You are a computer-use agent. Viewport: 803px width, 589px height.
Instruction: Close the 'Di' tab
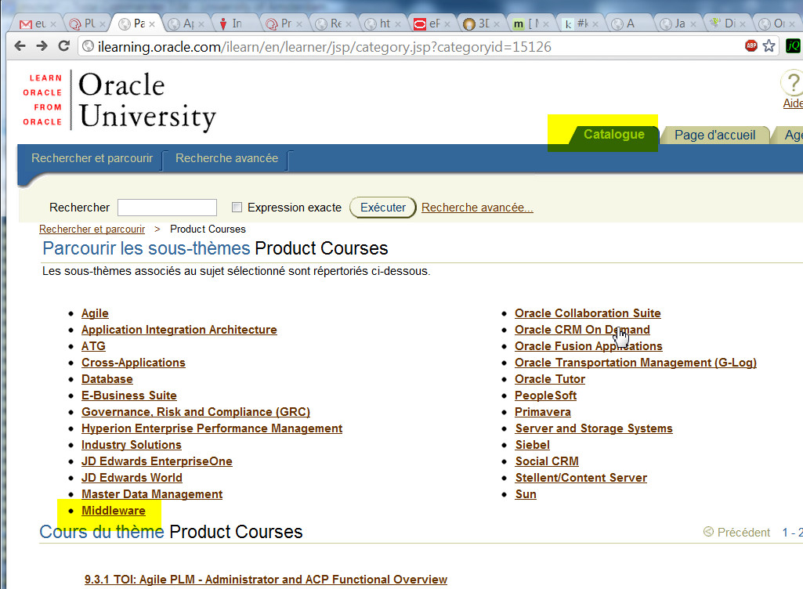point(742,24)
